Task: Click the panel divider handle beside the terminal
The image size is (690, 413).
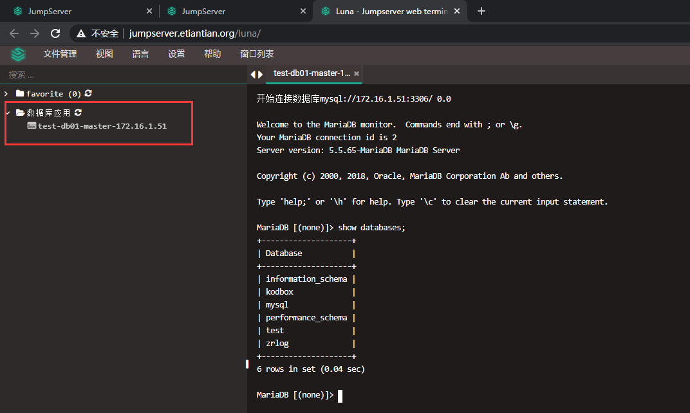Action: tap(247, 364)
